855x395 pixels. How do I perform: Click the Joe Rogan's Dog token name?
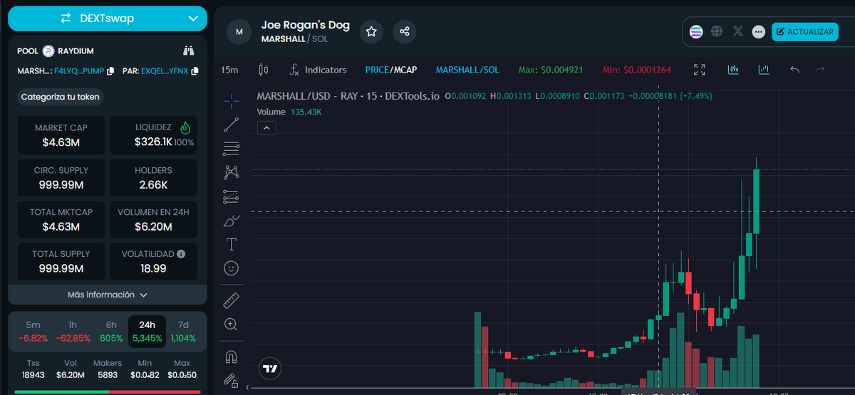click(x=306, y=25)
